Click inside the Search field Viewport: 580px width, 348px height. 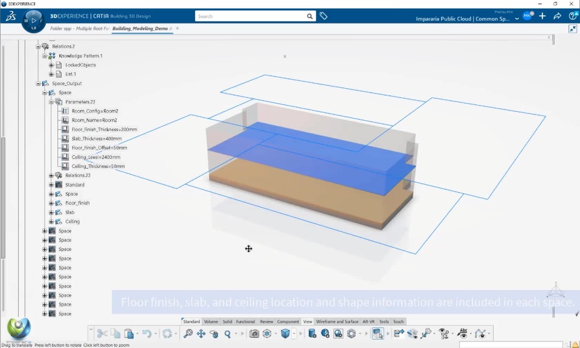[251, 16]
